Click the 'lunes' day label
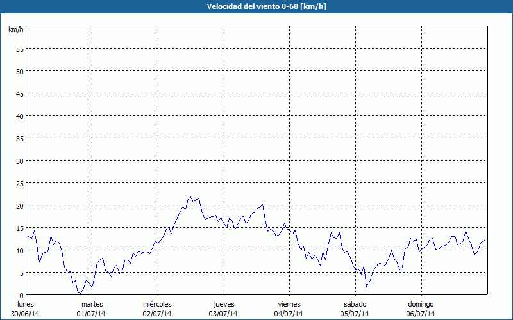Screen dimensions: 513x320 coord(26,304)
